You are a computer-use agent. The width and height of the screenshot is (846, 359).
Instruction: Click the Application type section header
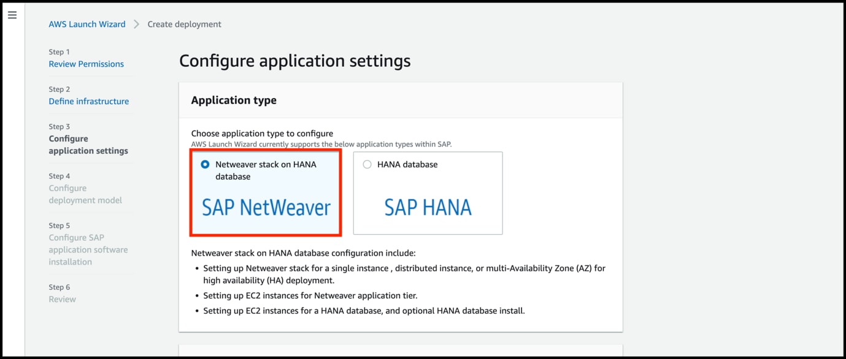pos(233,100)
